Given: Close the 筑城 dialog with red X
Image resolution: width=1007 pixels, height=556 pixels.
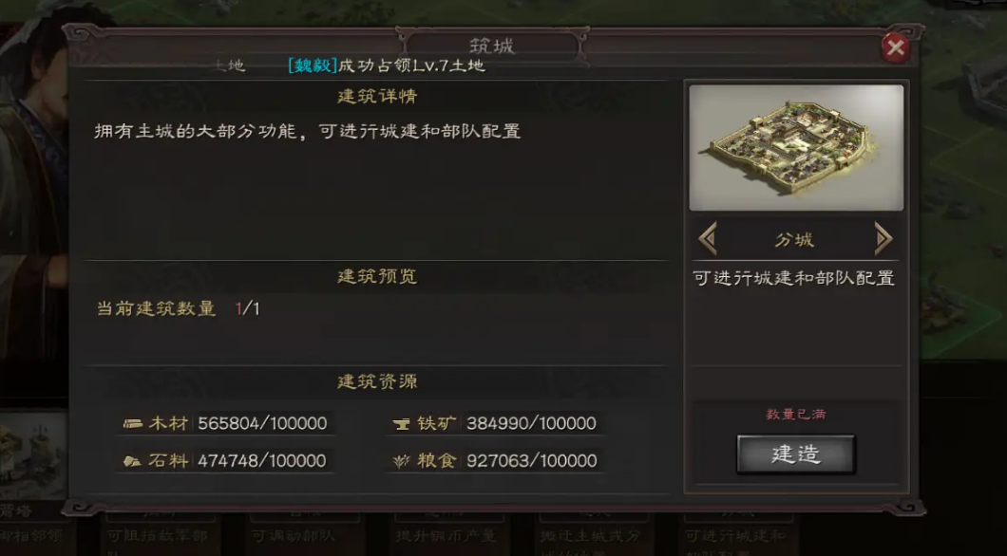Looking at the screenshot, I should (895, 47).
